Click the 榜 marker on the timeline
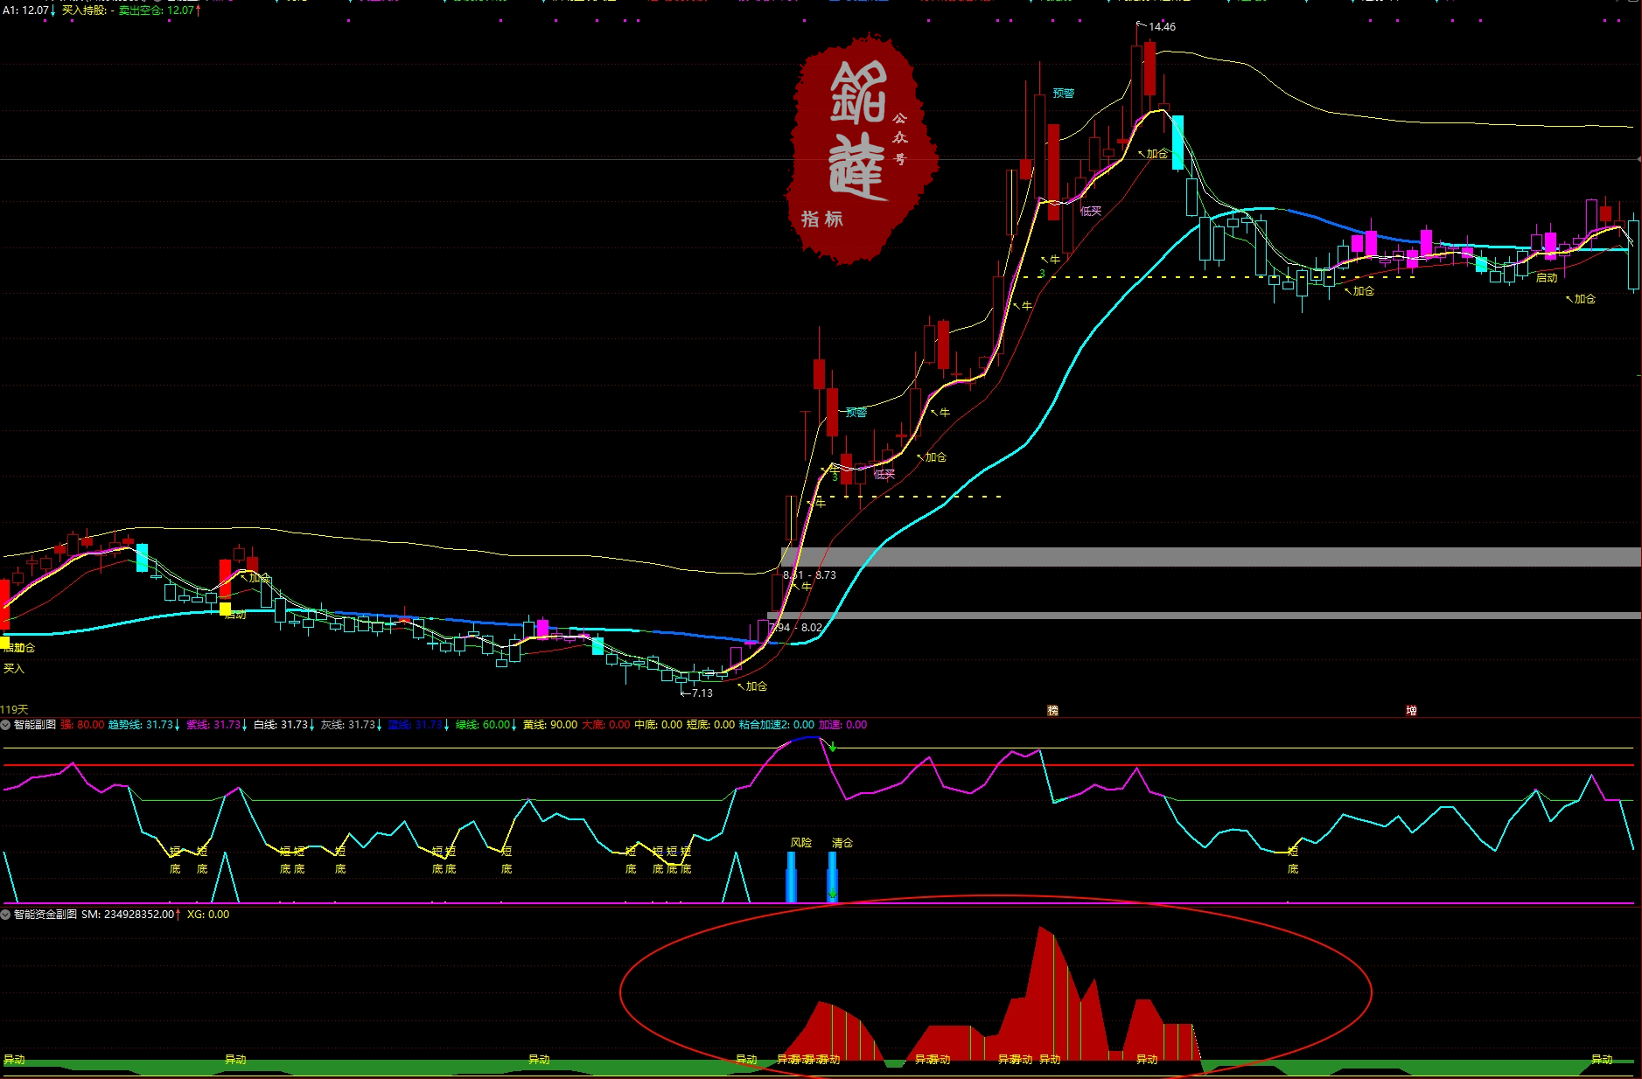The image size is (1642, 1079). coord(1052,711)
